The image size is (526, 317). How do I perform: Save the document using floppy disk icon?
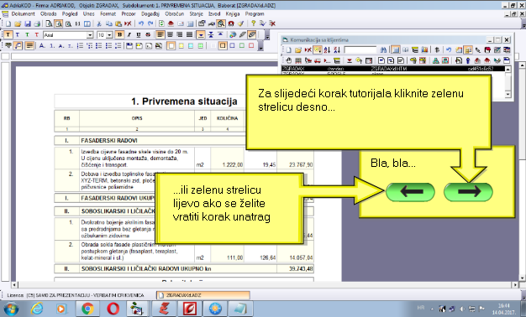click(28, 23)
